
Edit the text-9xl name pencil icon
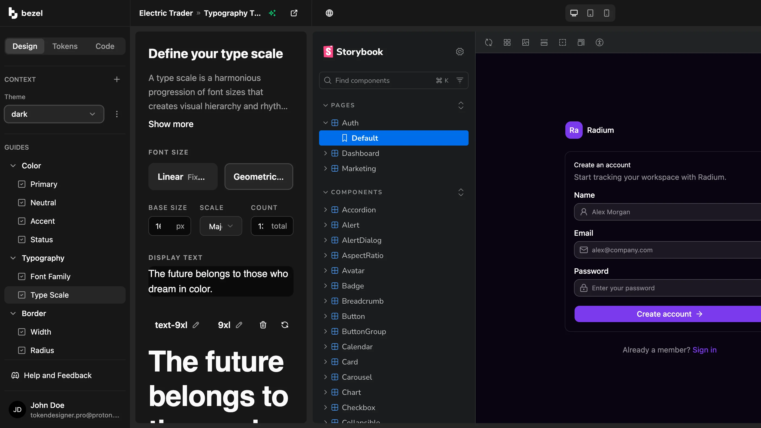tap(196, 325)
